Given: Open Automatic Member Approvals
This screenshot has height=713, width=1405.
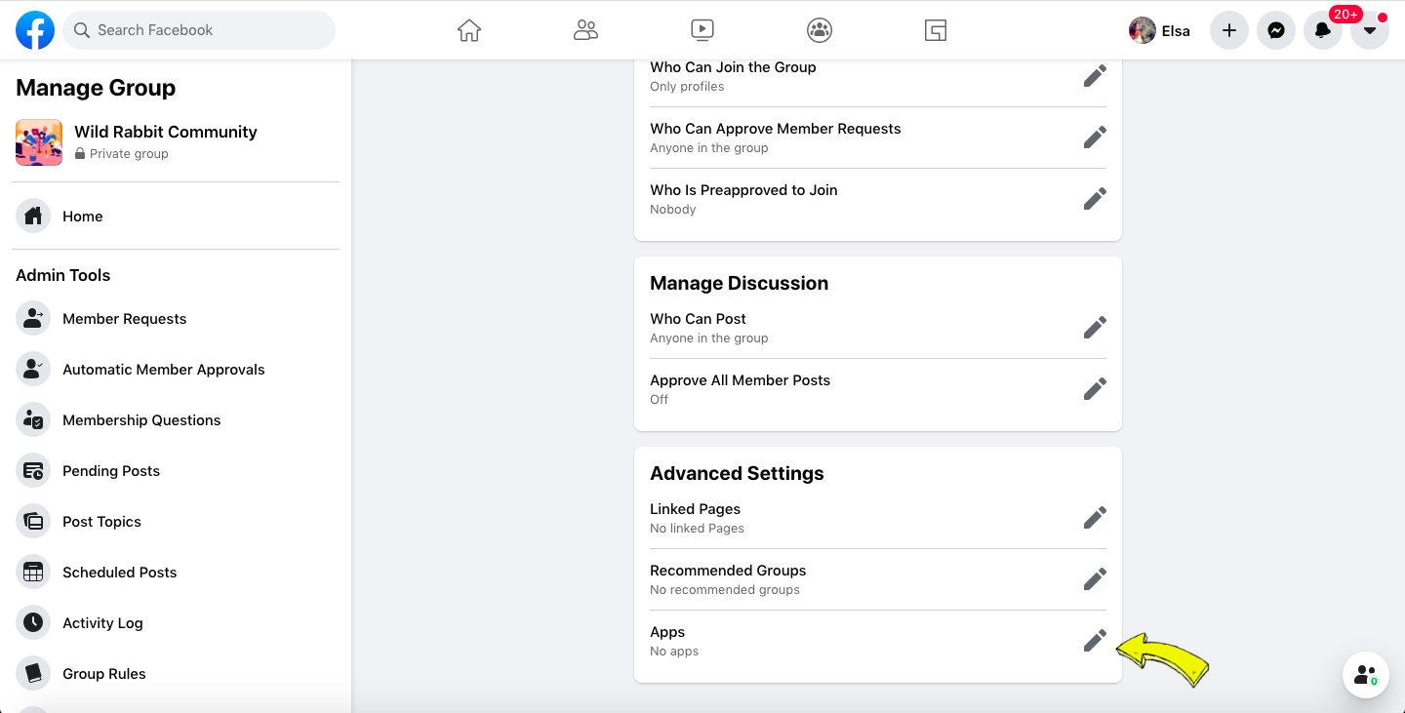Looking at the screenshot, I should pyautogui.click(x=176, y=370).
